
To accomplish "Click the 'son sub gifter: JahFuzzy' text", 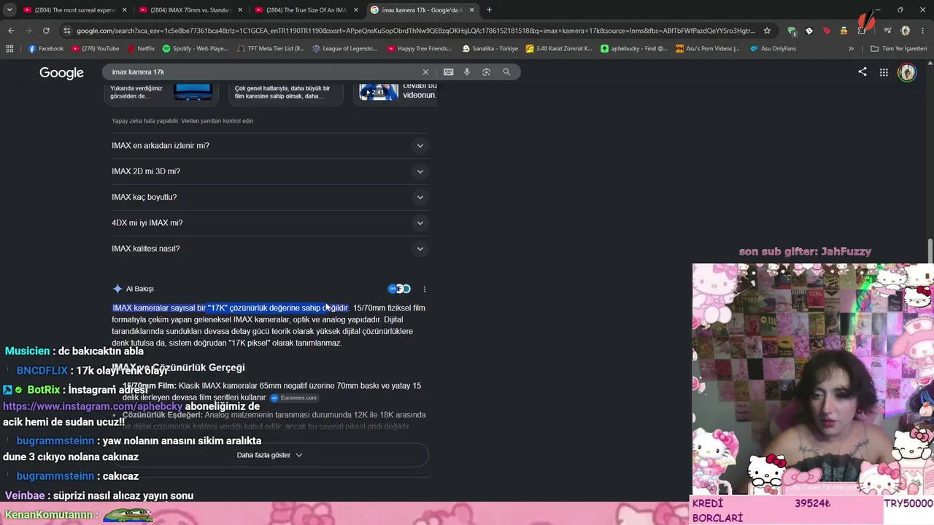I will (805, 252).
